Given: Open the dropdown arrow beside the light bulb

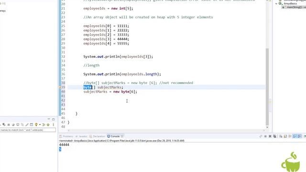Looking at the screenshot, I should pos(40,125).
